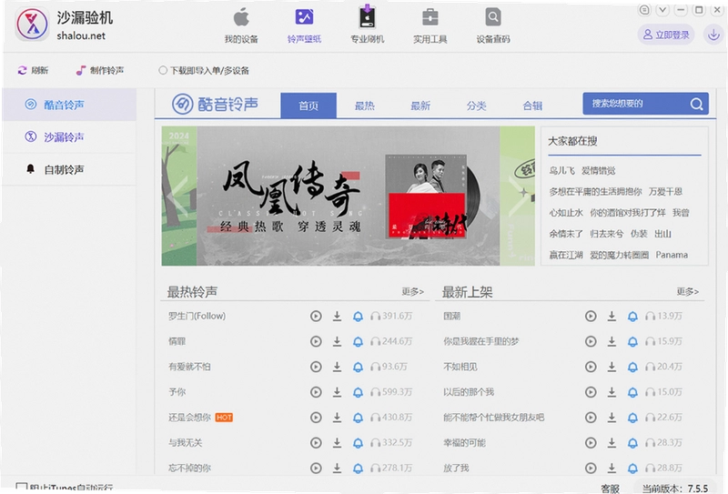Click the song title 以后的那个我

coord(469,392)
